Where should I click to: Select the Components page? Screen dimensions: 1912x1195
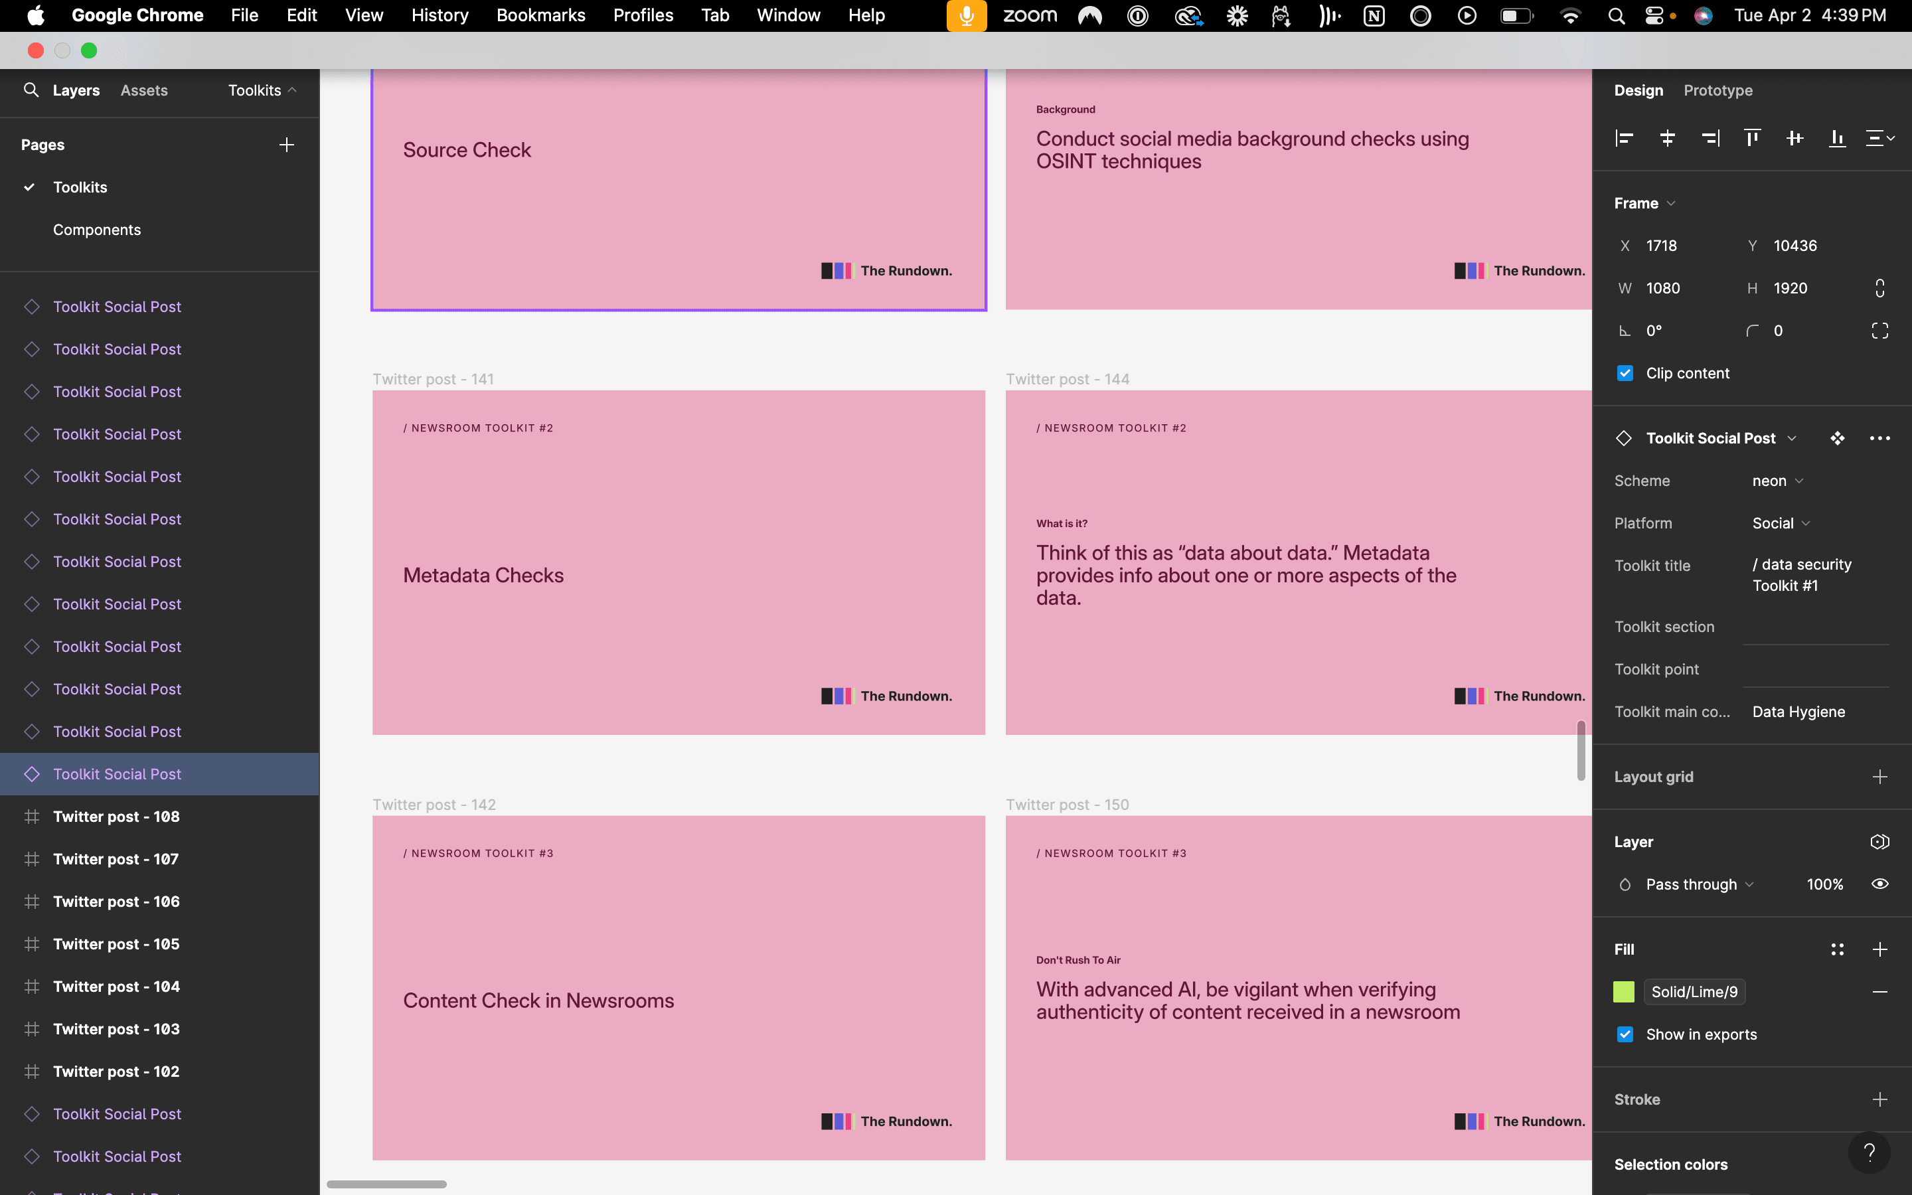coord(96,230)
